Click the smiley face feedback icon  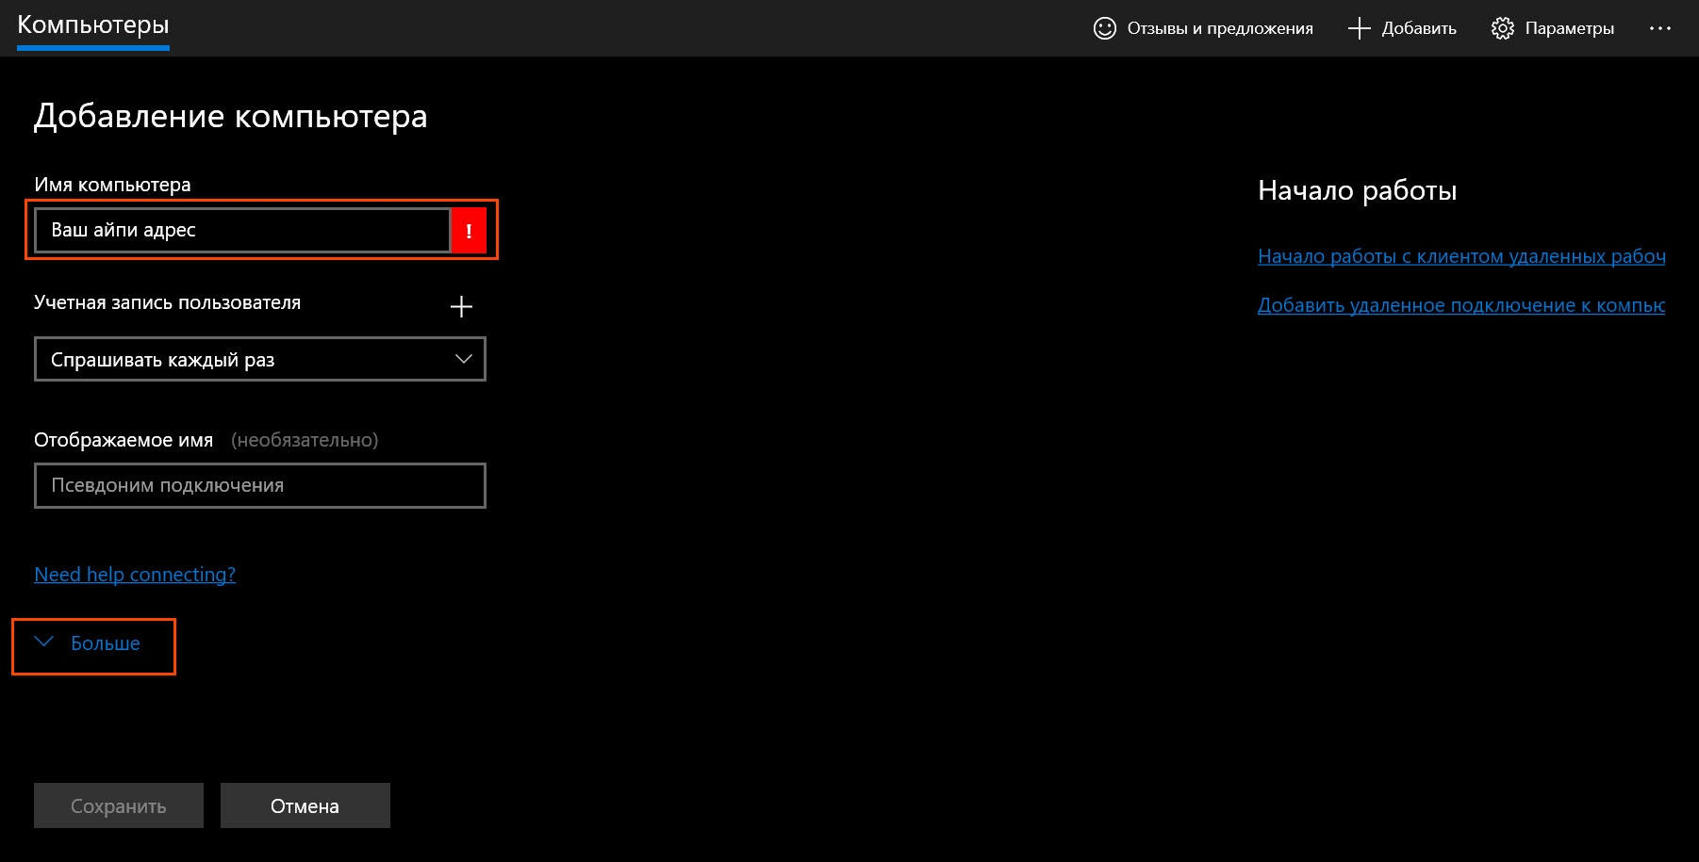(x=1104, y=28)
